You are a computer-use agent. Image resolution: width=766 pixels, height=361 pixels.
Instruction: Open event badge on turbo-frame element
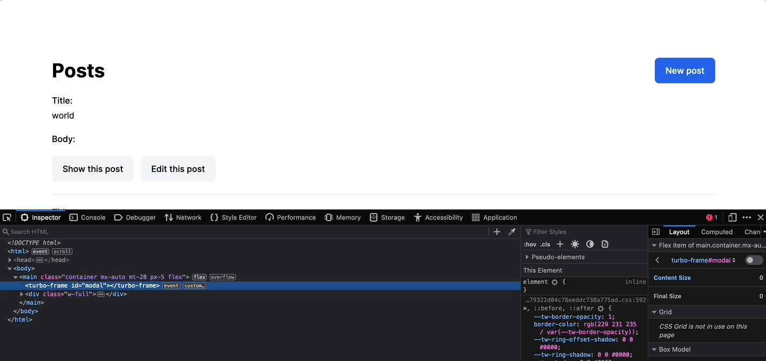(x=171, y=286)
